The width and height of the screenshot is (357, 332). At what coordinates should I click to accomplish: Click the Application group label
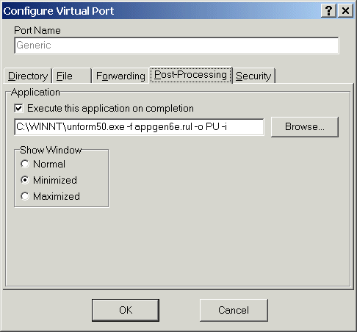tap(35, 93)
